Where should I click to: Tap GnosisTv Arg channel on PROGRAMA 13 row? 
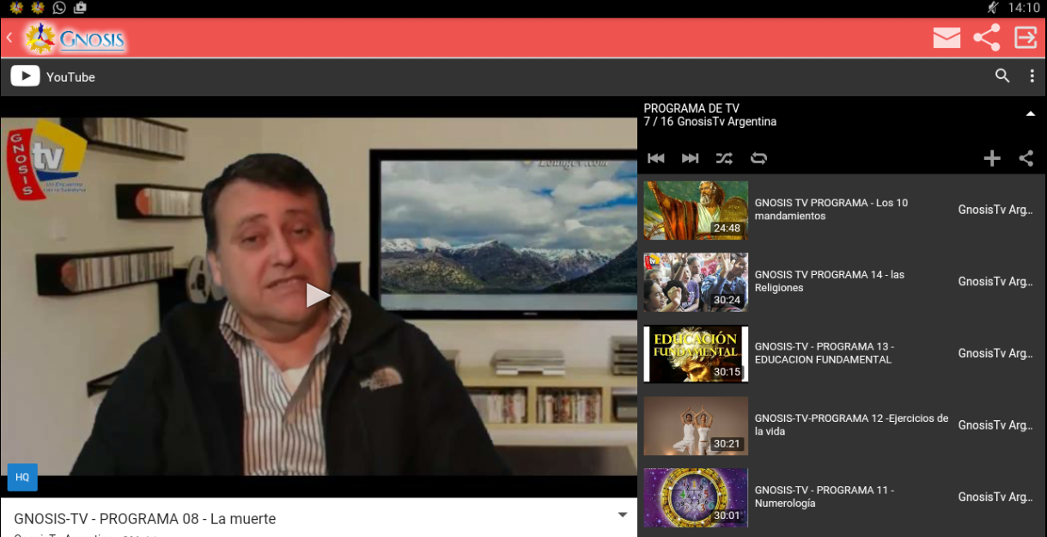coord(995,353)
